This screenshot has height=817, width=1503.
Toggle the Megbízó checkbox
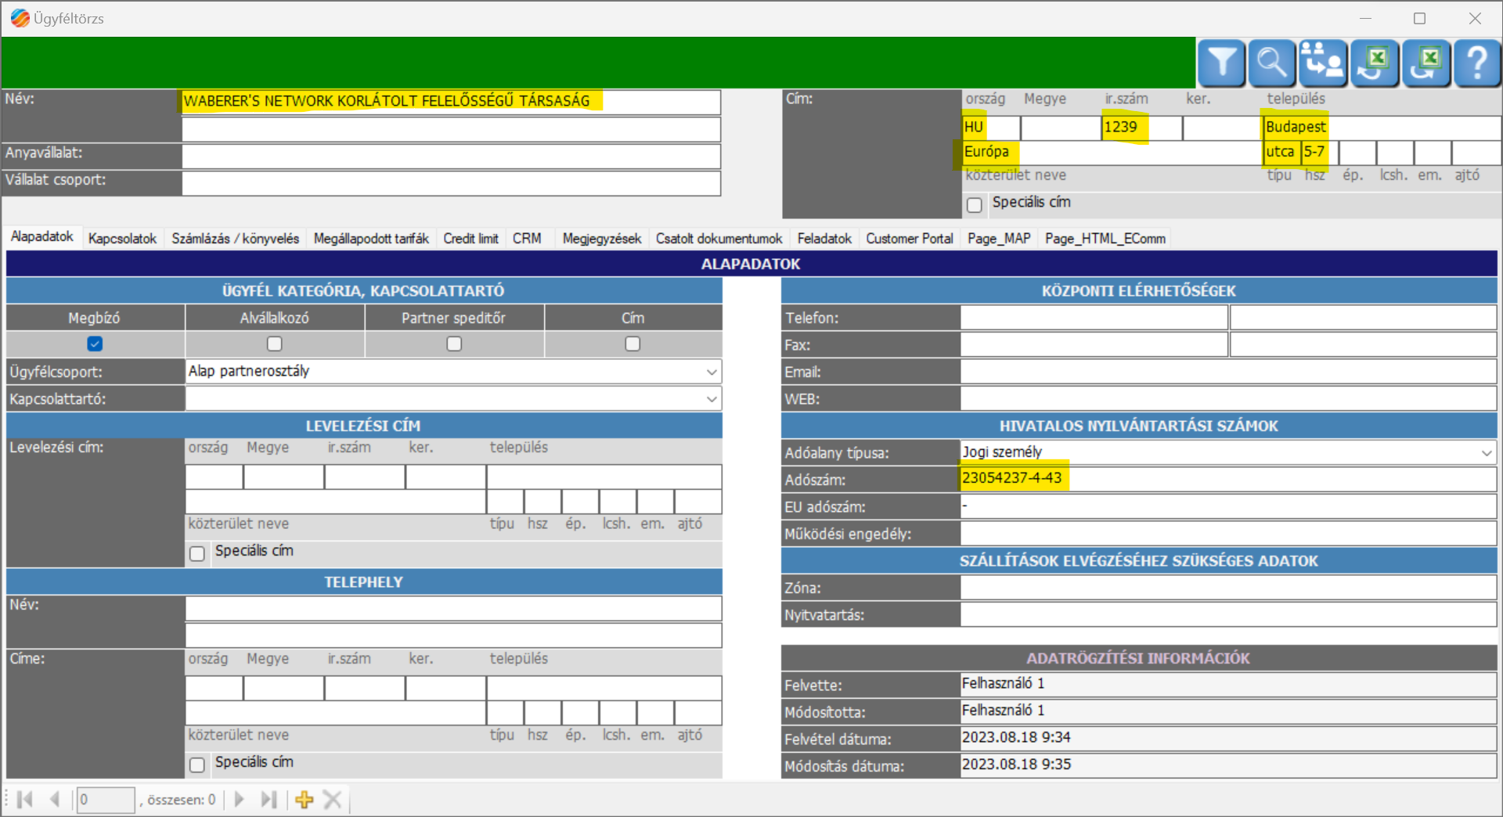95,344
